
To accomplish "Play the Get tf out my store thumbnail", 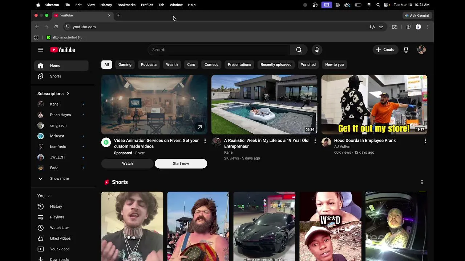I will (x=374, y=105).
